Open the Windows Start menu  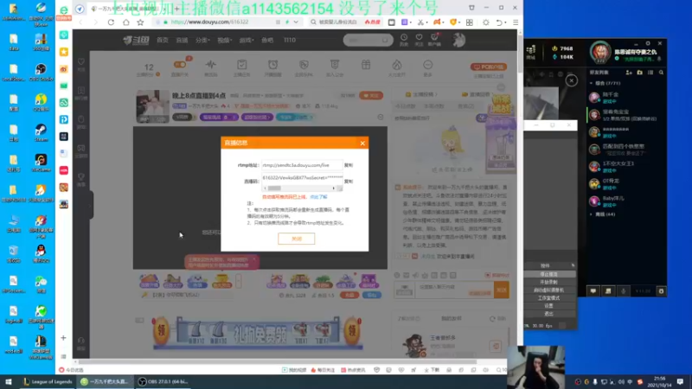[x=8, y=381]
